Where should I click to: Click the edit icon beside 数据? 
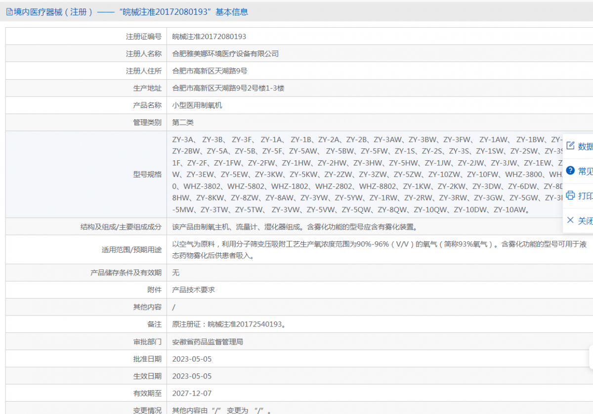click(570, 146)
